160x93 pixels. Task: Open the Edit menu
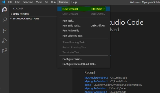coord(17,2)
